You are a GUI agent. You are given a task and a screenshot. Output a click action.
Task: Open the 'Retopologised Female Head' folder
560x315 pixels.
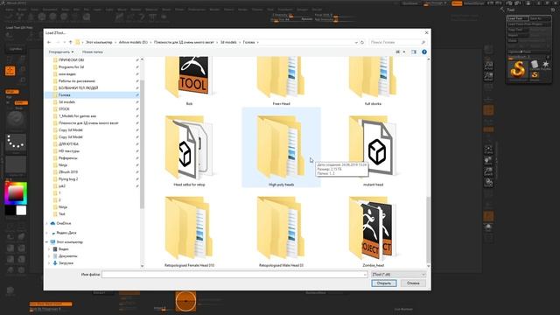pyautogui.click(x=189, y=231)
